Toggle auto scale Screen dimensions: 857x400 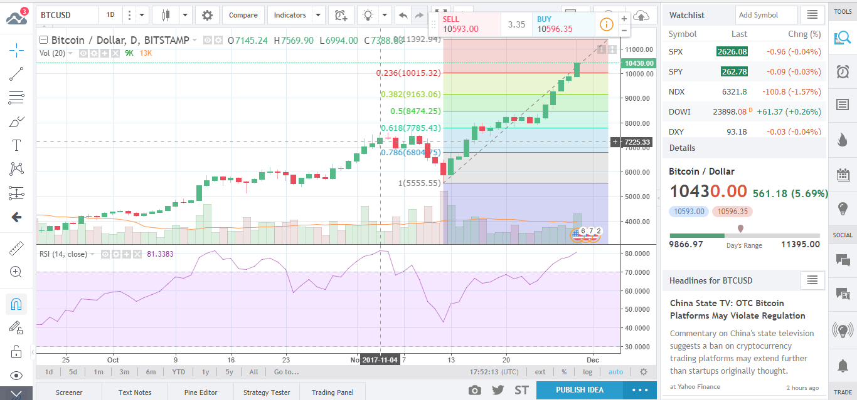tap(615, 372)
